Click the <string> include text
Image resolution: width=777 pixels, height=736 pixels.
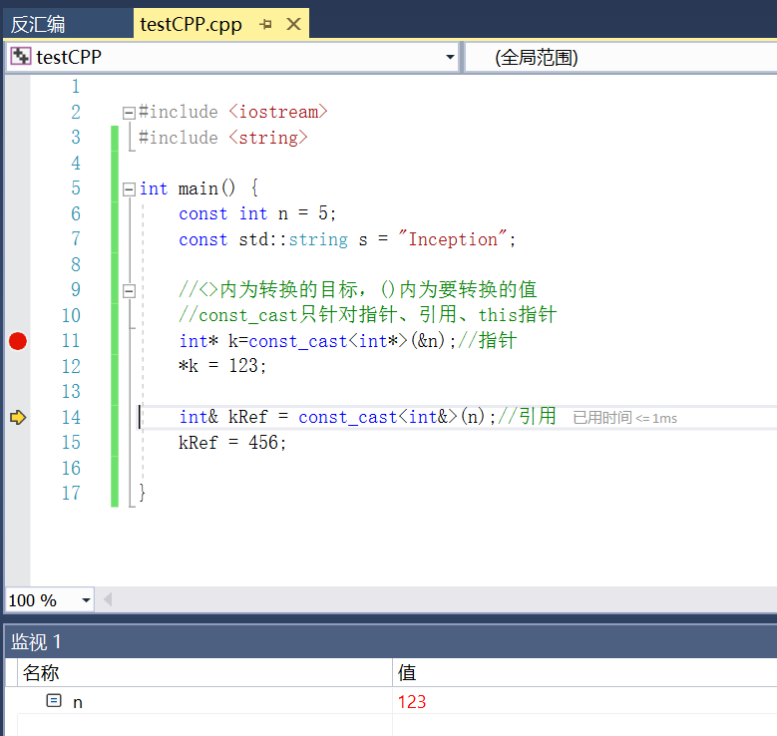pyautogui.click(x=268, y=138)
